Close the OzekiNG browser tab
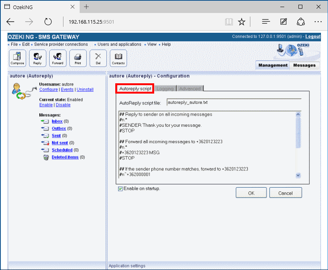 (72, 7)
